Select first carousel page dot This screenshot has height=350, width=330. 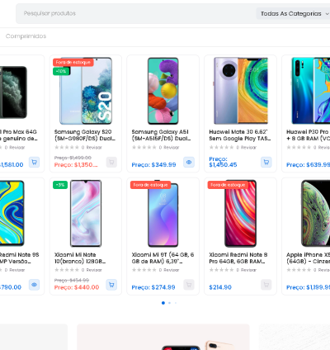pyautogui.click(x=163, y=303)
